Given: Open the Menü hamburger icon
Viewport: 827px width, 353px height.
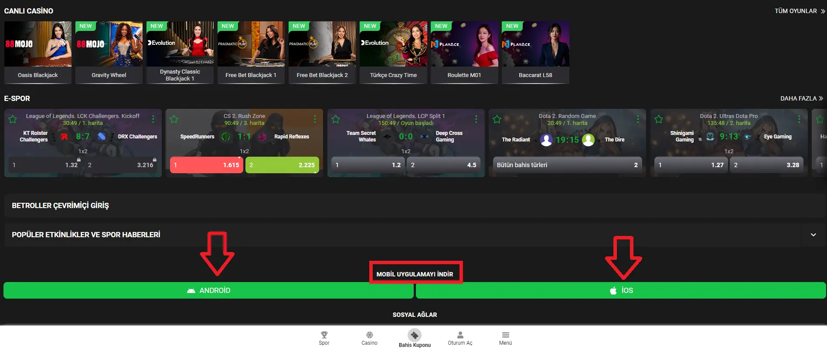Looking at the screenshot, I should pos(505,335).
